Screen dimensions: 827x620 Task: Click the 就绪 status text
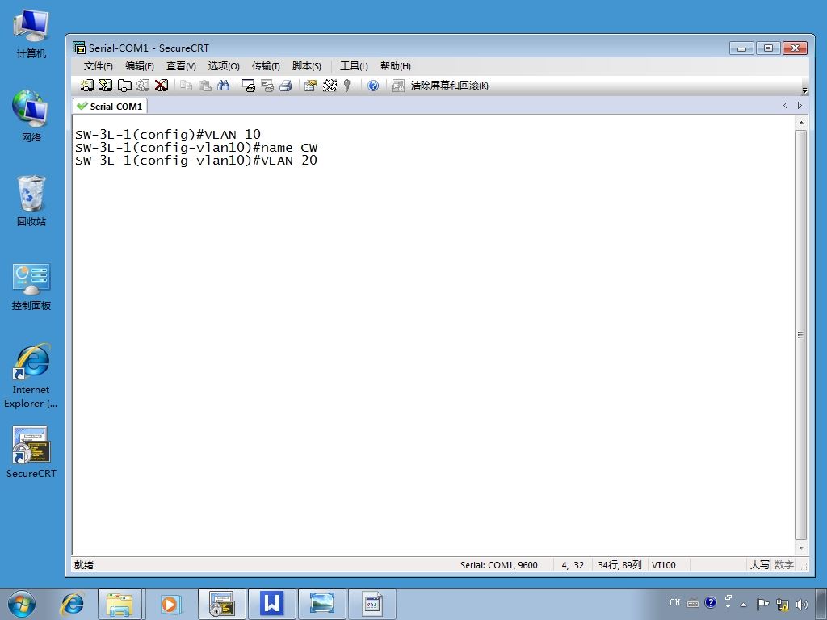point(84,565)
